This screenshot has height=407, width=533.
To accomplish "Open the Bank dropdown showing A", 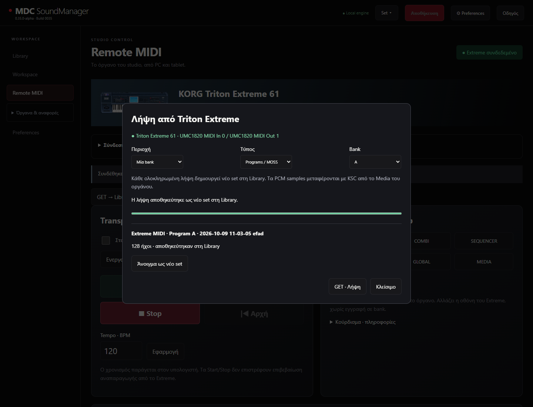I will click(x=375, y=162).
